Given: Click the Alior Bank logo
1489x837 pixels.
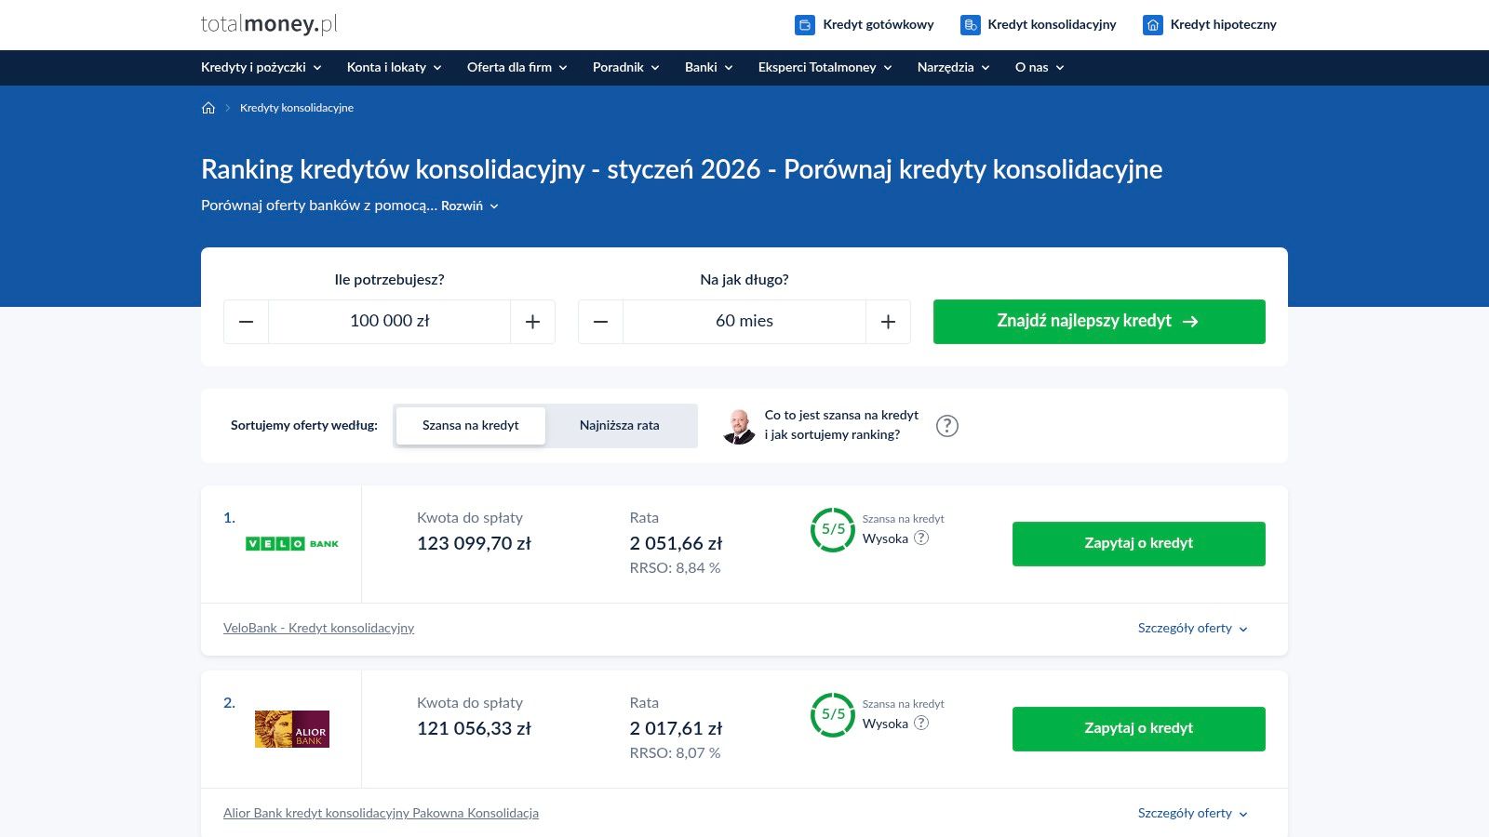Looking at the screenshot, I should coord(292,729).
